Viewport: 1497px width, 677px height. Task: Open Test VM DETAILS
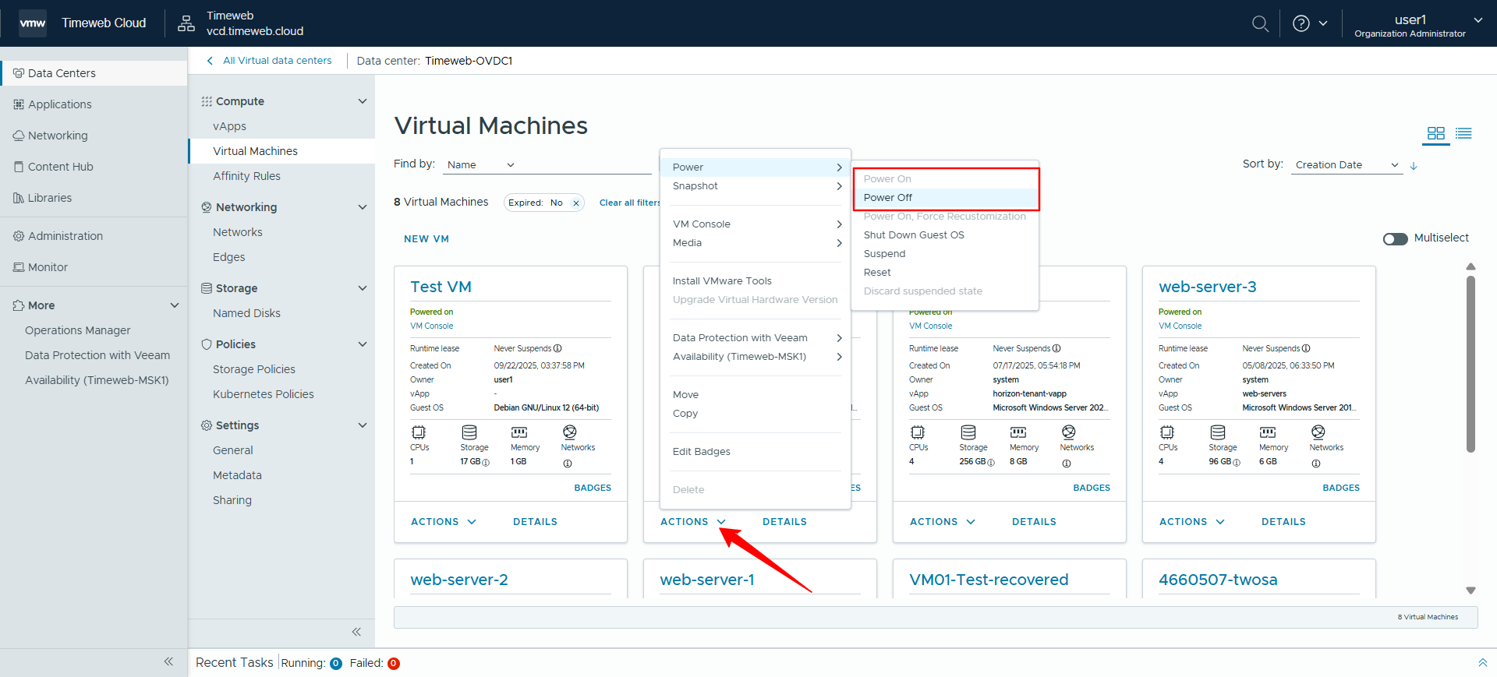[x=535, y=522]
